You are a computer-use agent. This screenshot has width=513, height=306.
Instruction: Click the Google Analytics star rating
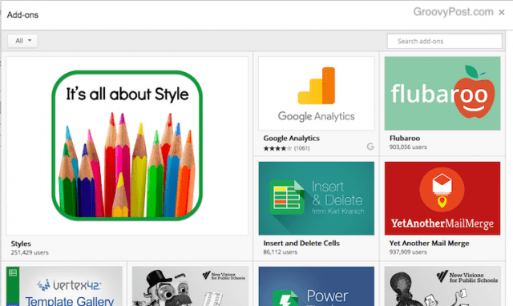[277, 148]
